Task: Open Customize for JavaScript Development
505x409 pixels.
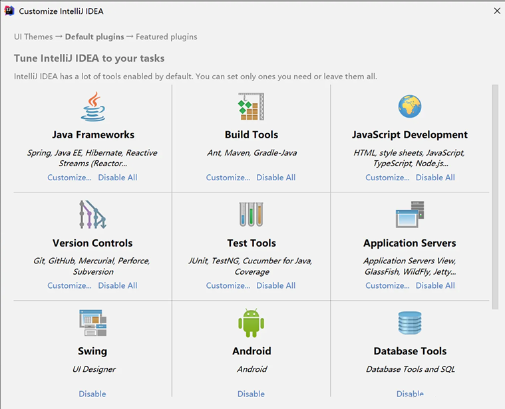Action: coord(387,178)
